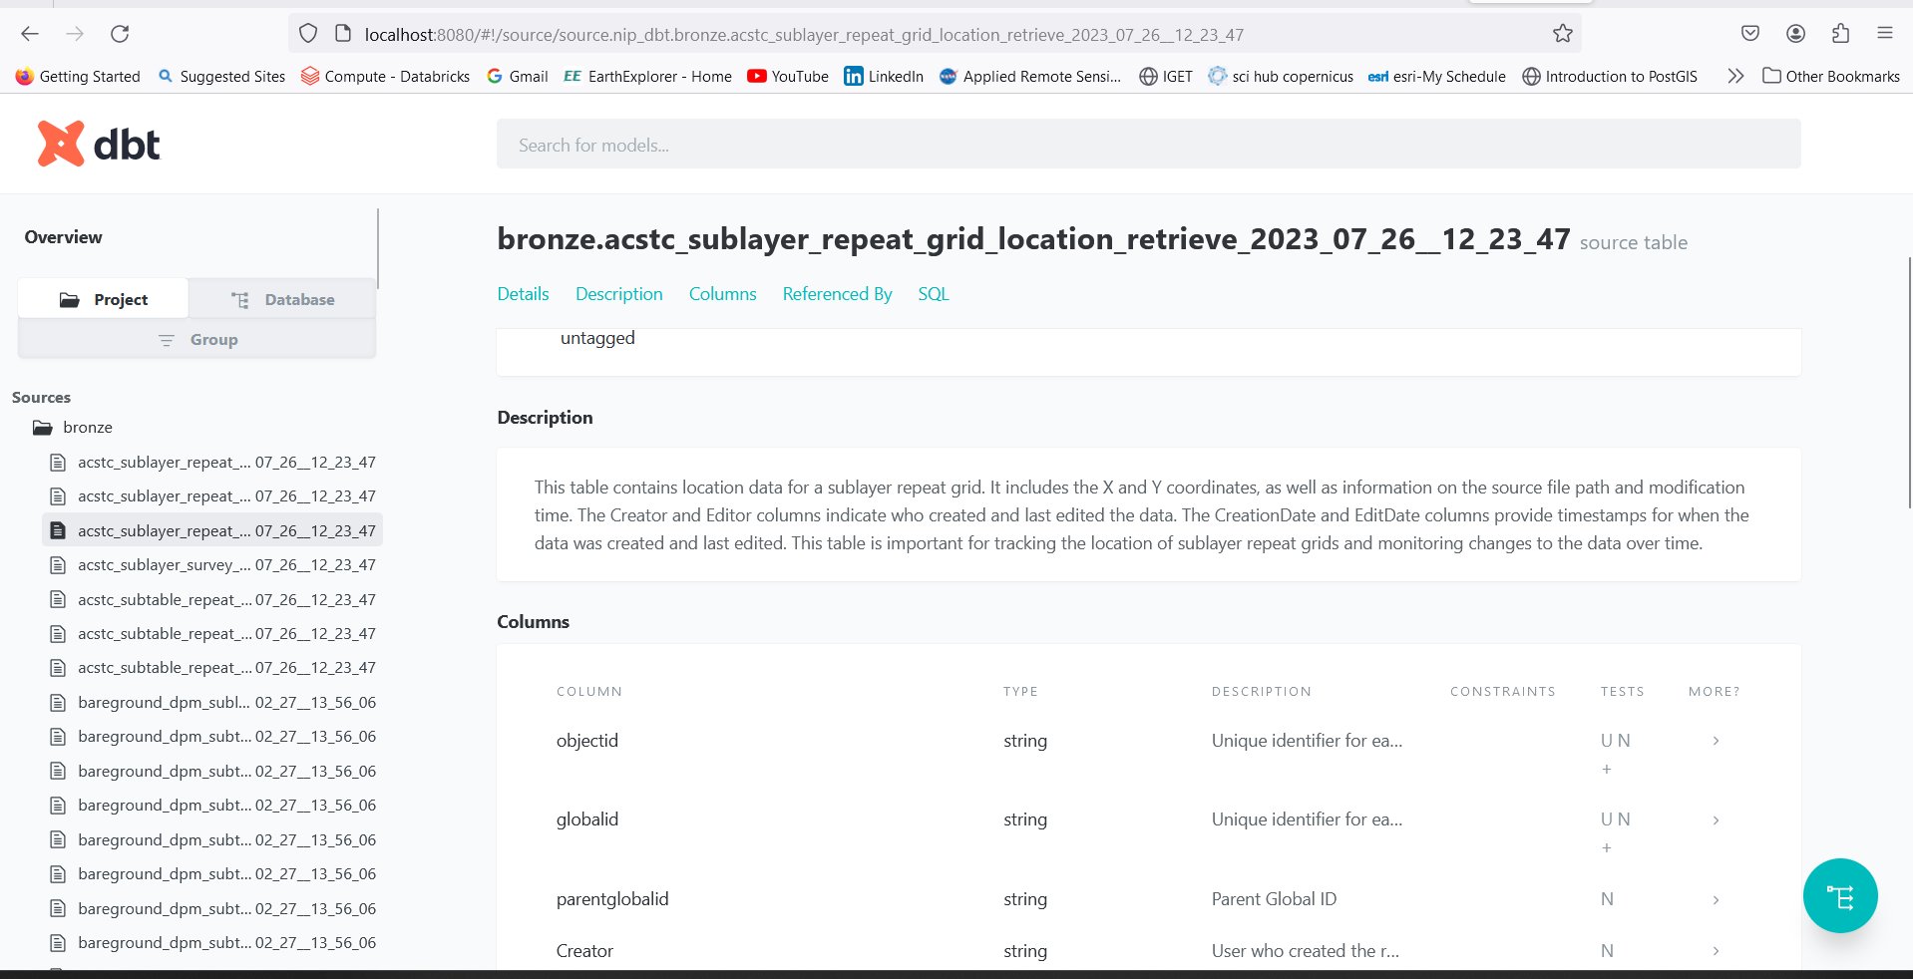Select the highlighted acstc_sublayer_repeat source
The height and width of the screenshot is (979, 1913).
(212, 530)
